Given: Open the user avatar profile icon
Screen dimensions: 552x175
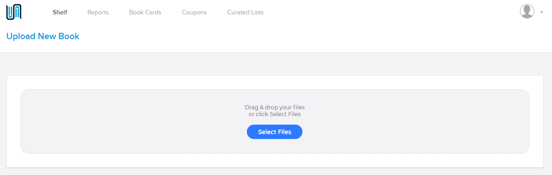Looking at the screenshot, I should pyautogui.click(x=527, y=12).
